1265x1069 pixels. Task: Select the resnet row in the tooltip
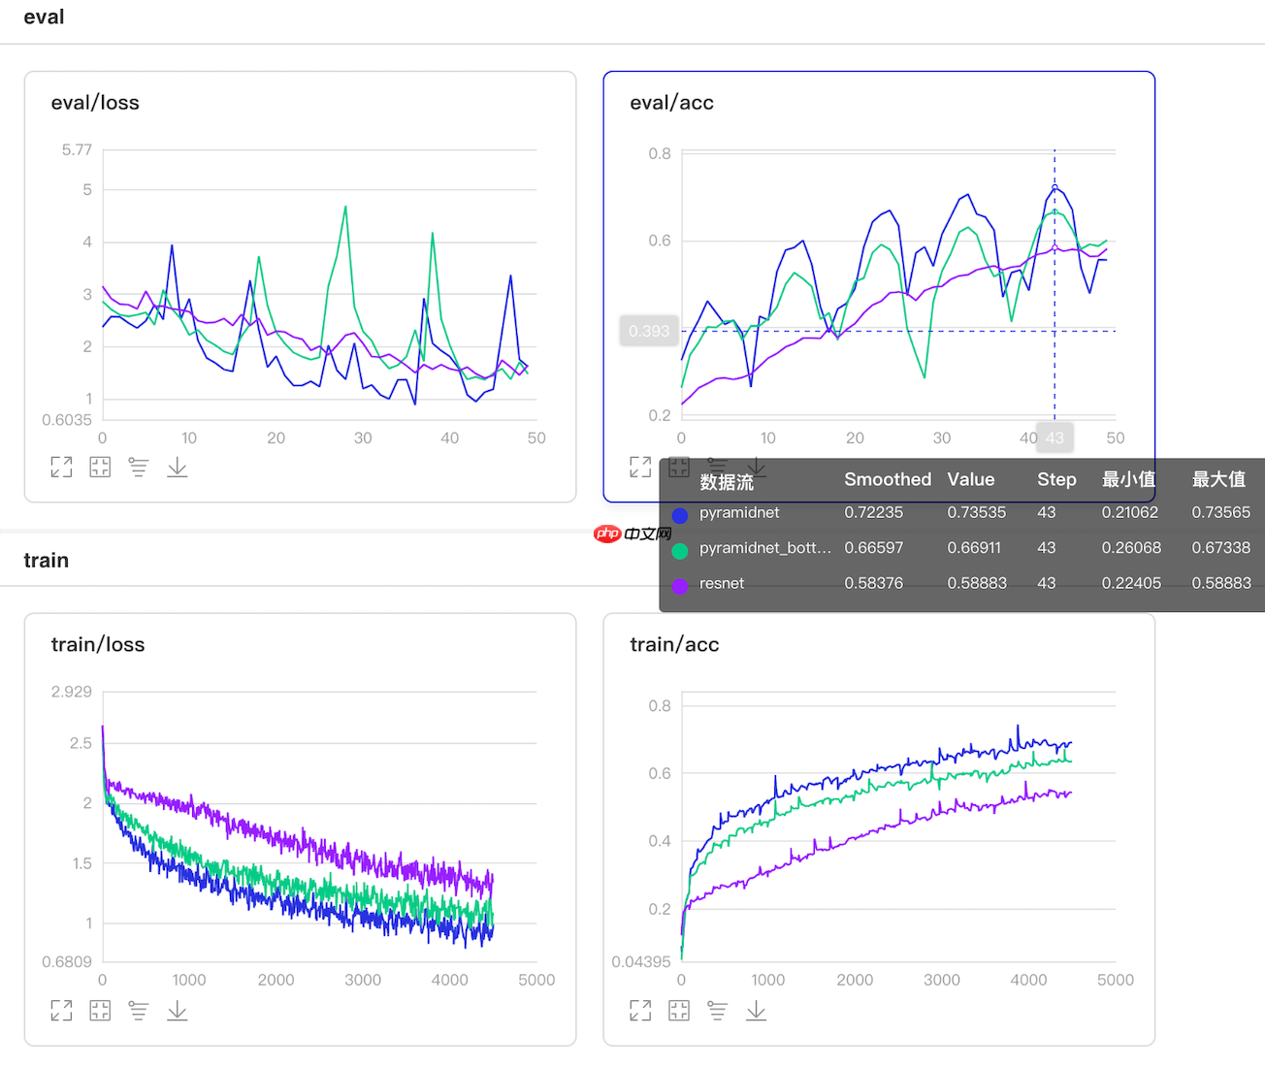(x=722, y=584)
